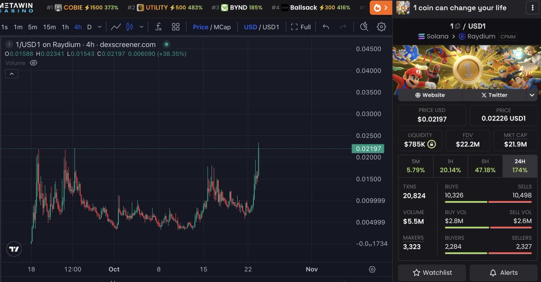This screenshot has height=282, width=541.
Task: Select the 4h timeframe
Action: coord(78,27)
